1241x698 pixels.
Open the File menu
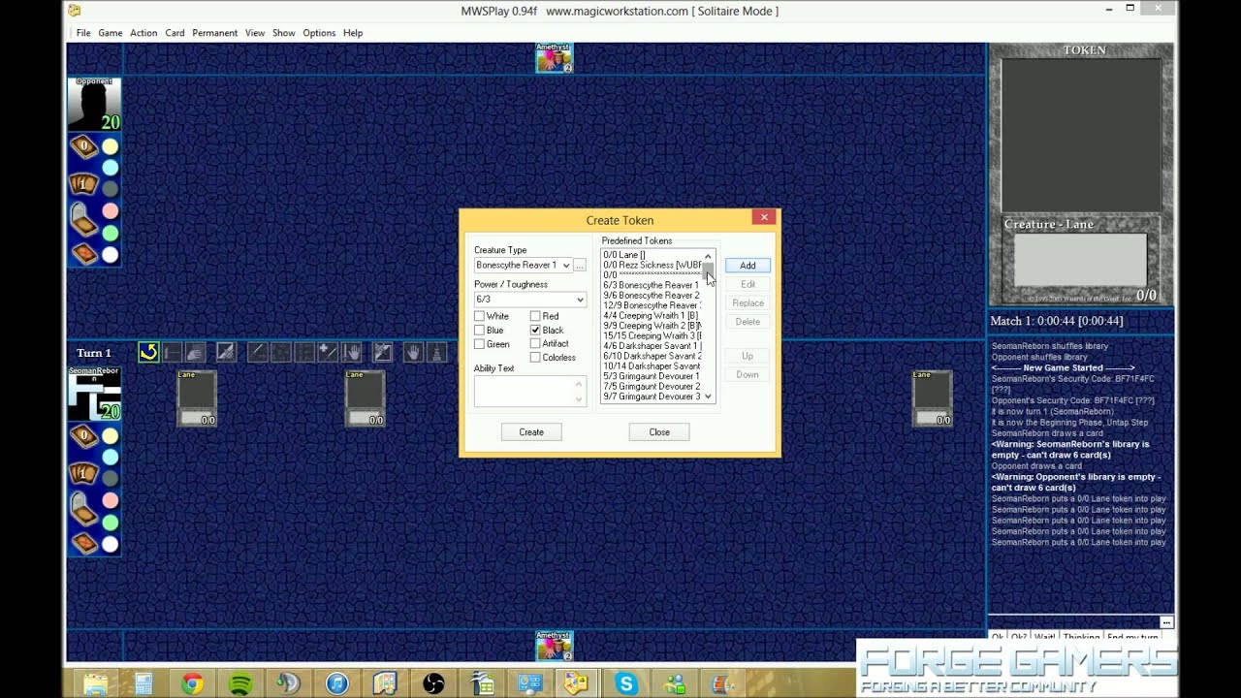(x=83, y=33)
